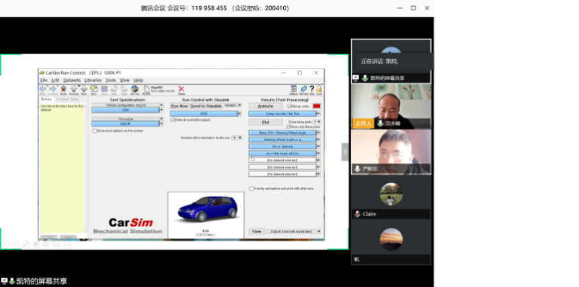This screenshot has width=579, height=287.
Task: Click the Lock icon in CarSim toolbar
Action: tap(319, 89)
